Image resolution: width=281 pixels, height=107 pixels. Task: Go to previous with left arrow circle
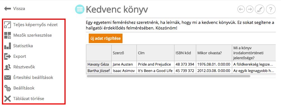point(241,9)
